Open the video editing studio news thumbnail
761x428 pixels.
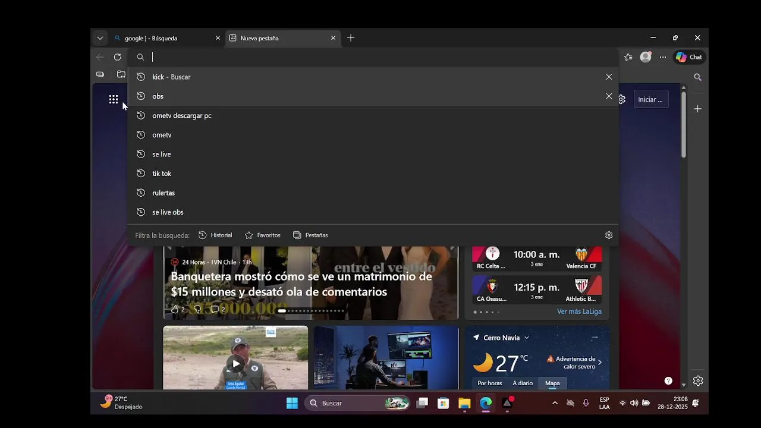point(386,357)
